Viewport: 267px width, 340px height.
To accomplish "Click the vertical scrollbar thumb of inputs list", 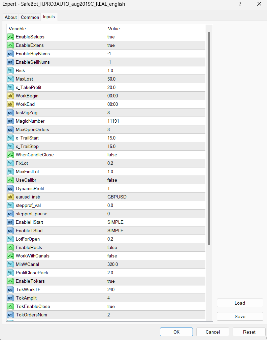I will [x=209, y=138].
